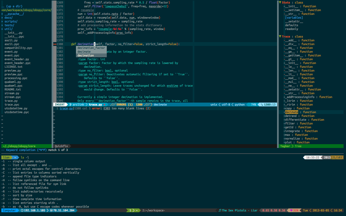Select [variables] group under Stats
346x216 pixels.
294,18
